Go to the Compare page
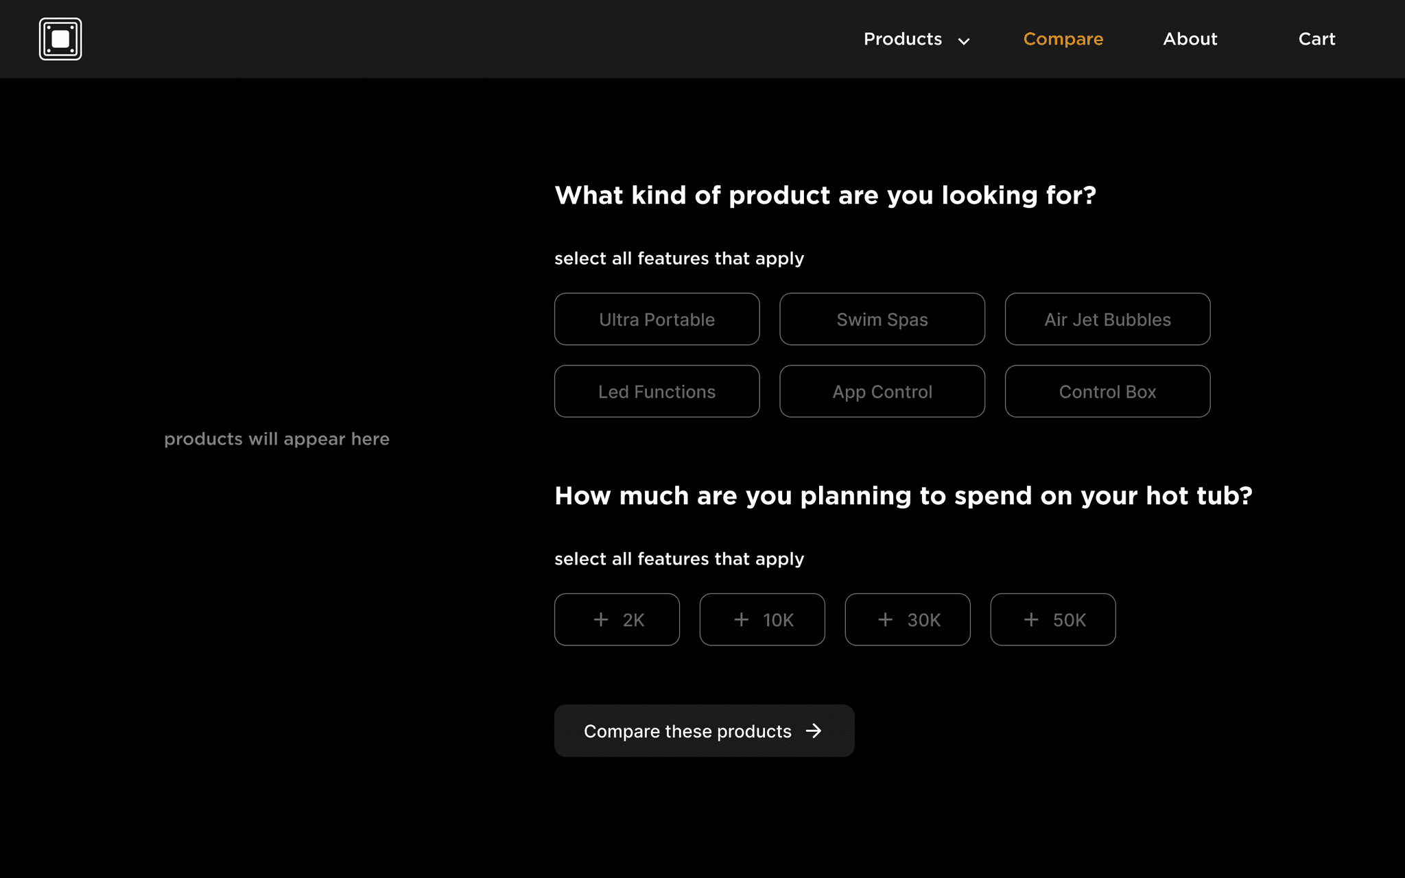Image resolution: width=1405 pixels, height=878 pixels. (1063, 39)
